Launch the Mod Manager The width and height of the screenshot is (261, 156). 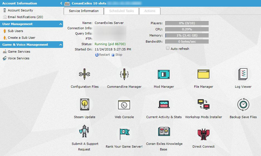click(x=164, y=74)
